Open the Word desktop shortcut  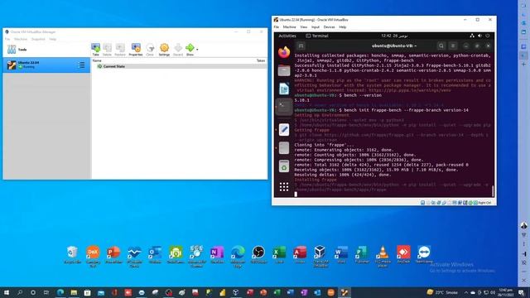pyautogui.click(x=341, y=255)
